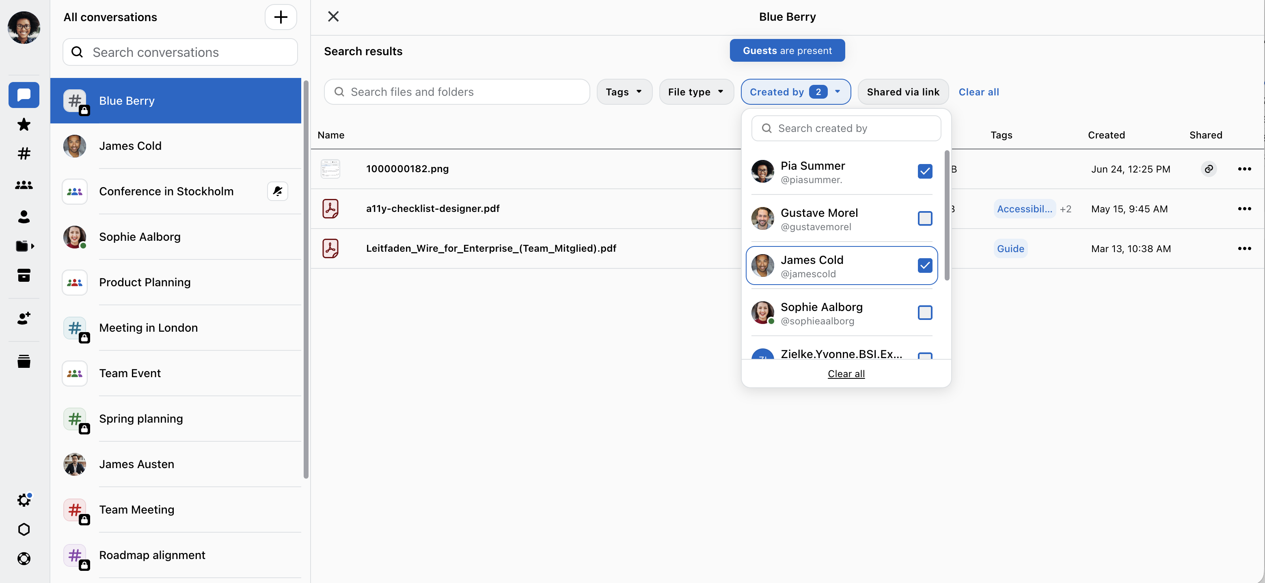
Task: Open the Team Event conversation
Action: [x=175, y=373]
